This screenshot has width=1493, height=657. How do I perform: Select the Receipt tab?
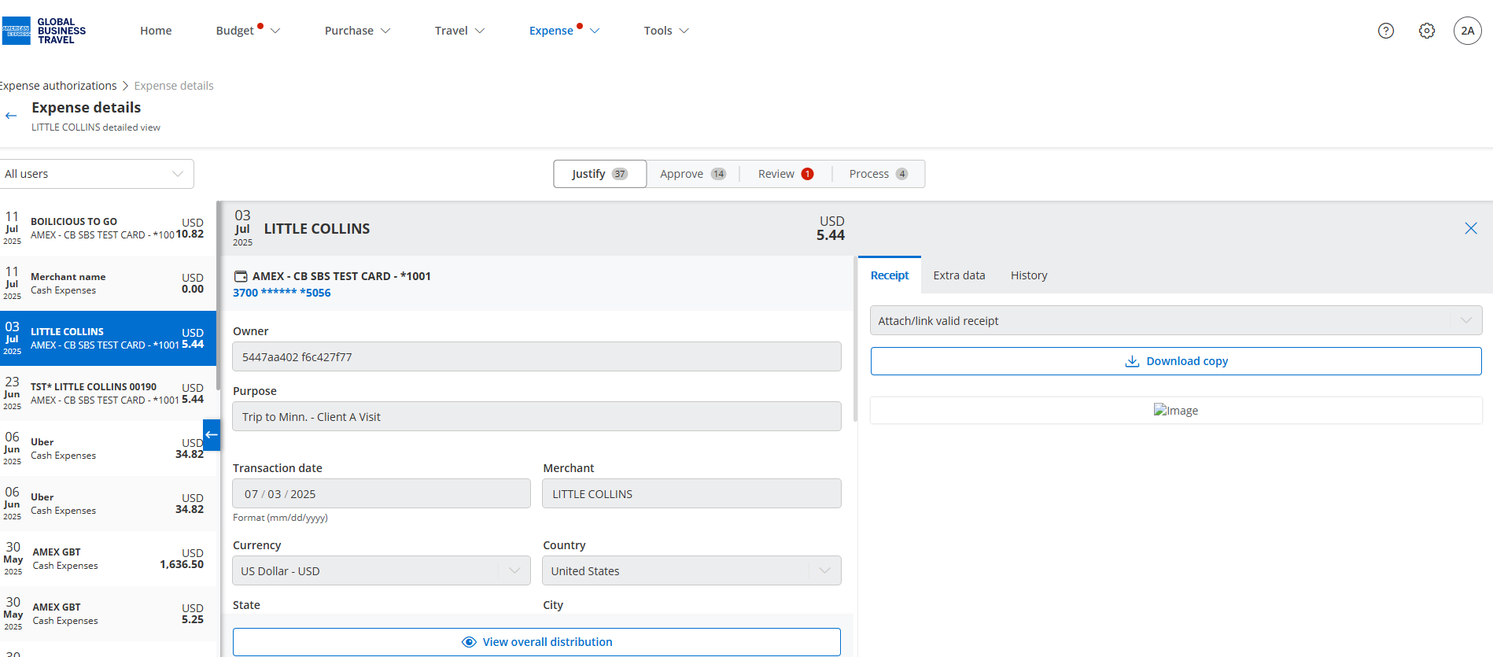pyautogui.click(x=890, y=275)
